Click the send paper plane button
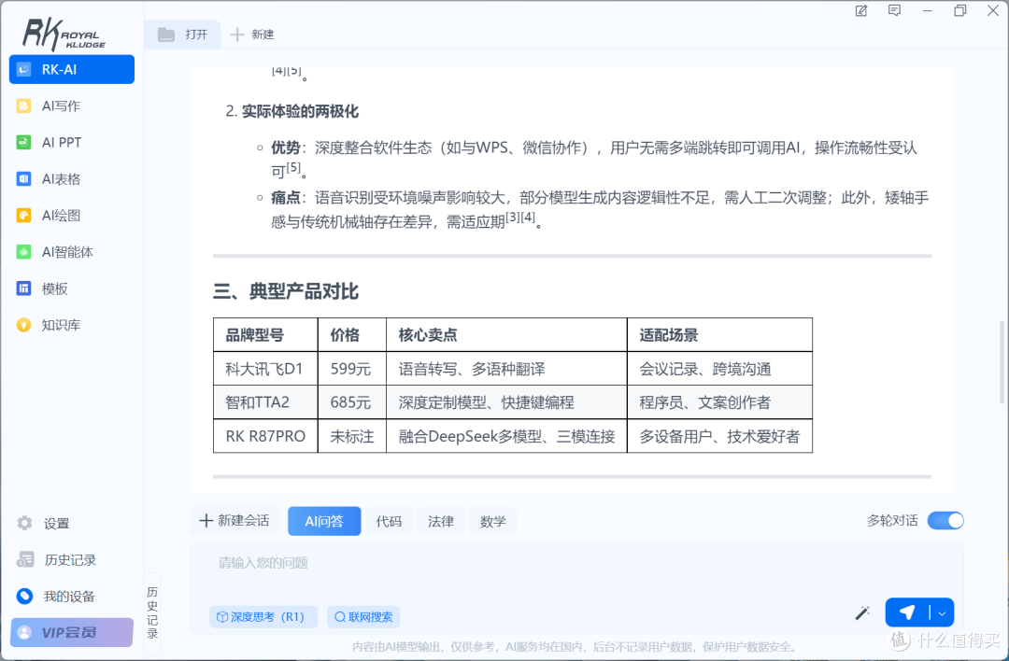Viewport: 1009px width, 661px height. [x=907, y=612]
